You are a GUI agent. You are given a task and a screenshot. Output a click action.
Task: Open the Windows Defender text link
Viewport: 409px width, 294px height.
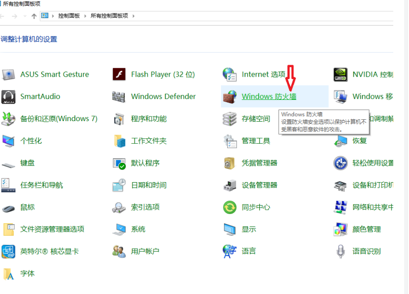(163, 97)
